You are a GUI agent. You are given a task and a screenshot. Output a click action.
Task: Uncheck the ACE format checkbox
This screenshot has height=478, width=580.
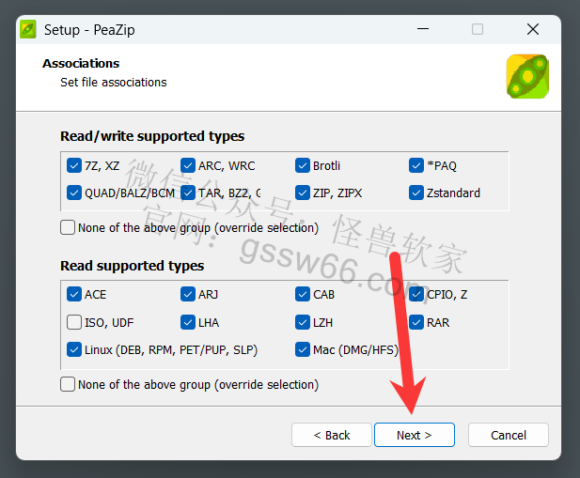74,295
